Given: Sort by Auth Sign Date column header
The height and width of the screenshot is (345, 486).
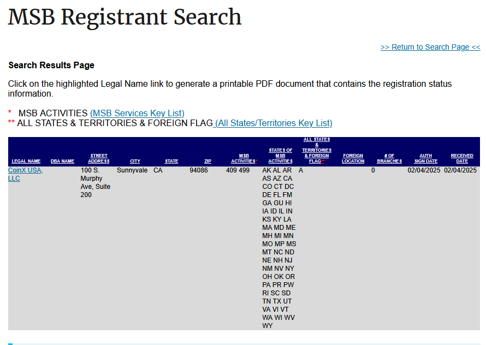Looking at the screenshot, I should pos(425,158).
